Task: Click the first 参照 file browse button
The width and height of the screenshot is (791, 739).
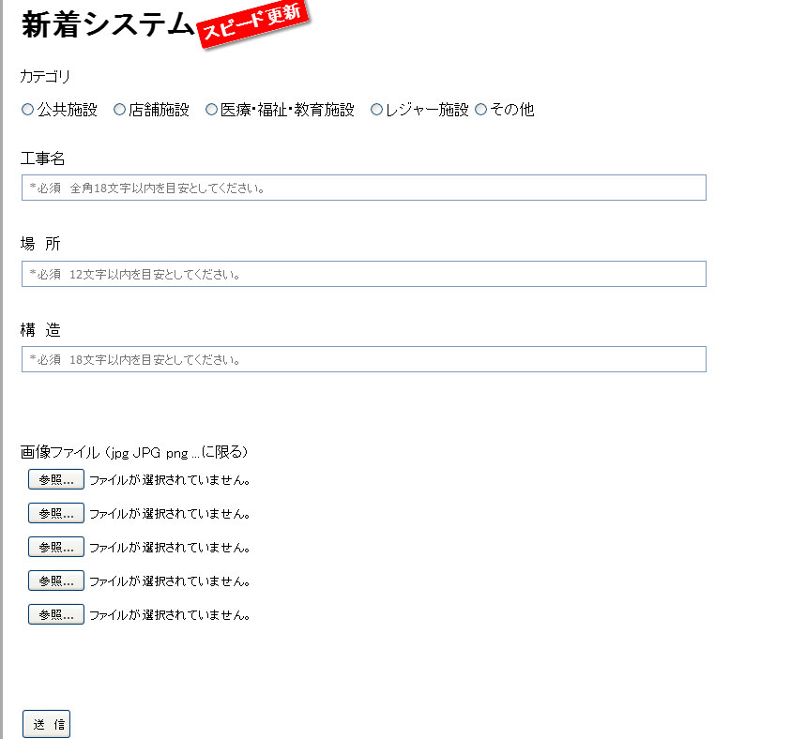Action: tap(54, 479)
